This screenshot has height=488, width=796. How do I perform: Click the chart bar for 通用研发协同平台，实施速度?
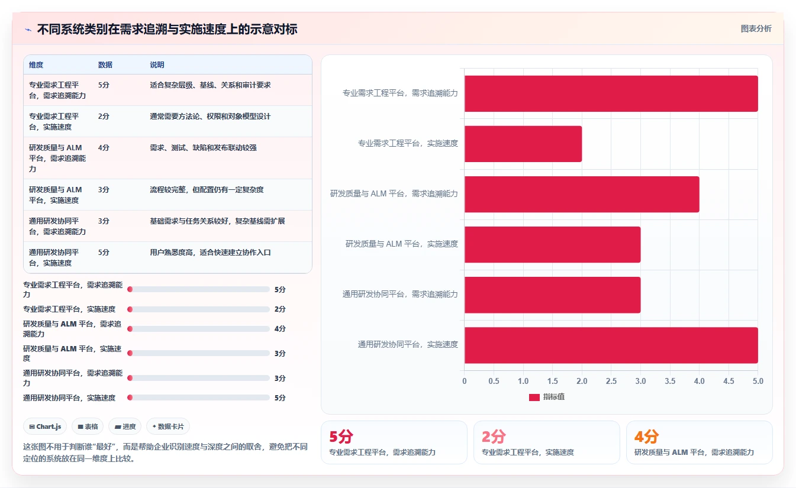click(611, 345)
